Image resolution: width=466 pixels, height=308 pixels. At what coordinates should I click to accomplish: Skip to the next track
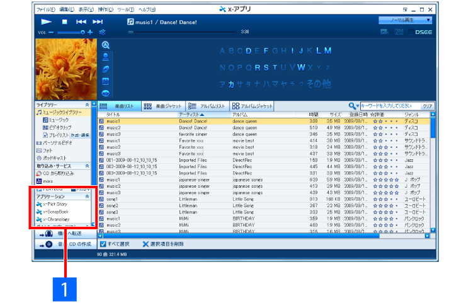(x=98, y=21)
